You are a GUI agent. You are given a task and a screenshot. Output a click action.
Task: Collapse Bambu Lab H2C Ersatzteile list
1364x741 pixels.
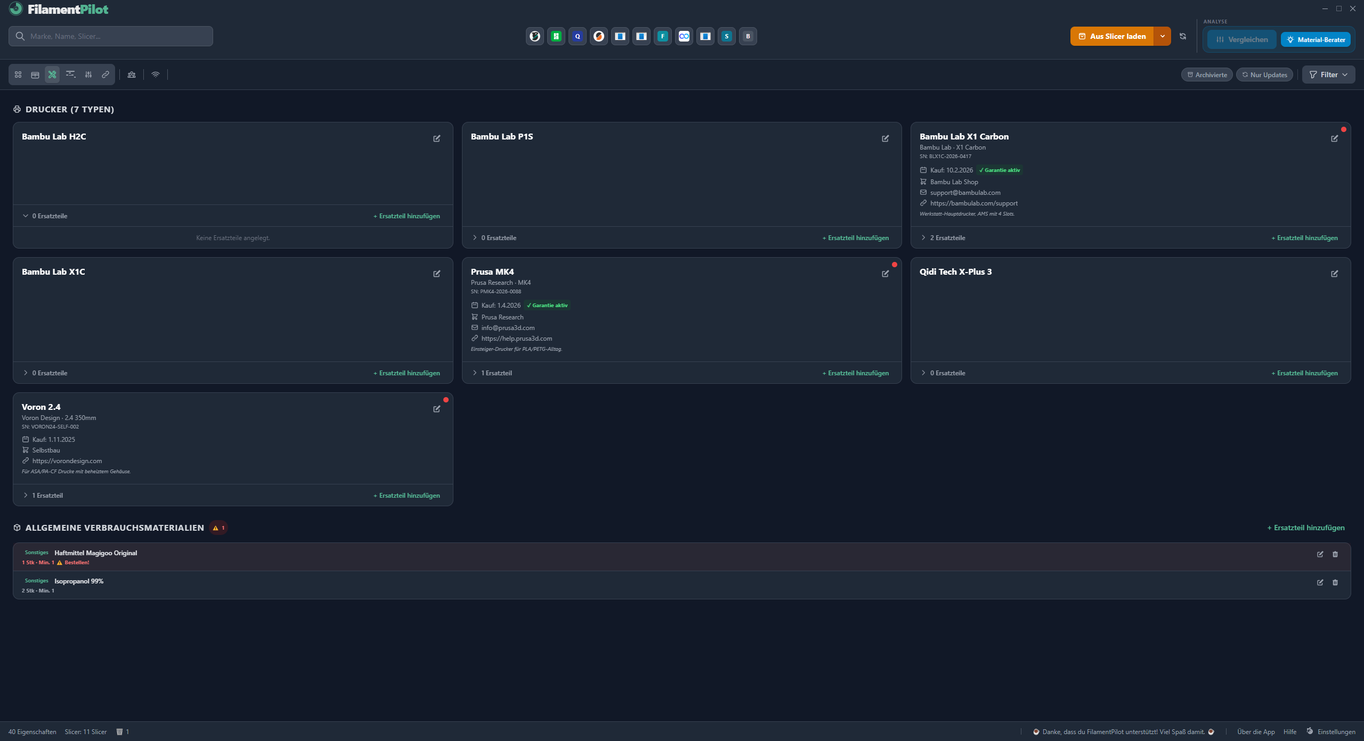45,216
